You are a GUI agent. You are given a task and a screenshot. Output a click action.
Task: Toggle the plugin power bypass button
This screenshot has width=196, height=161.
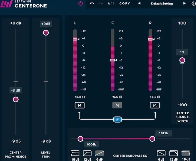80,4
